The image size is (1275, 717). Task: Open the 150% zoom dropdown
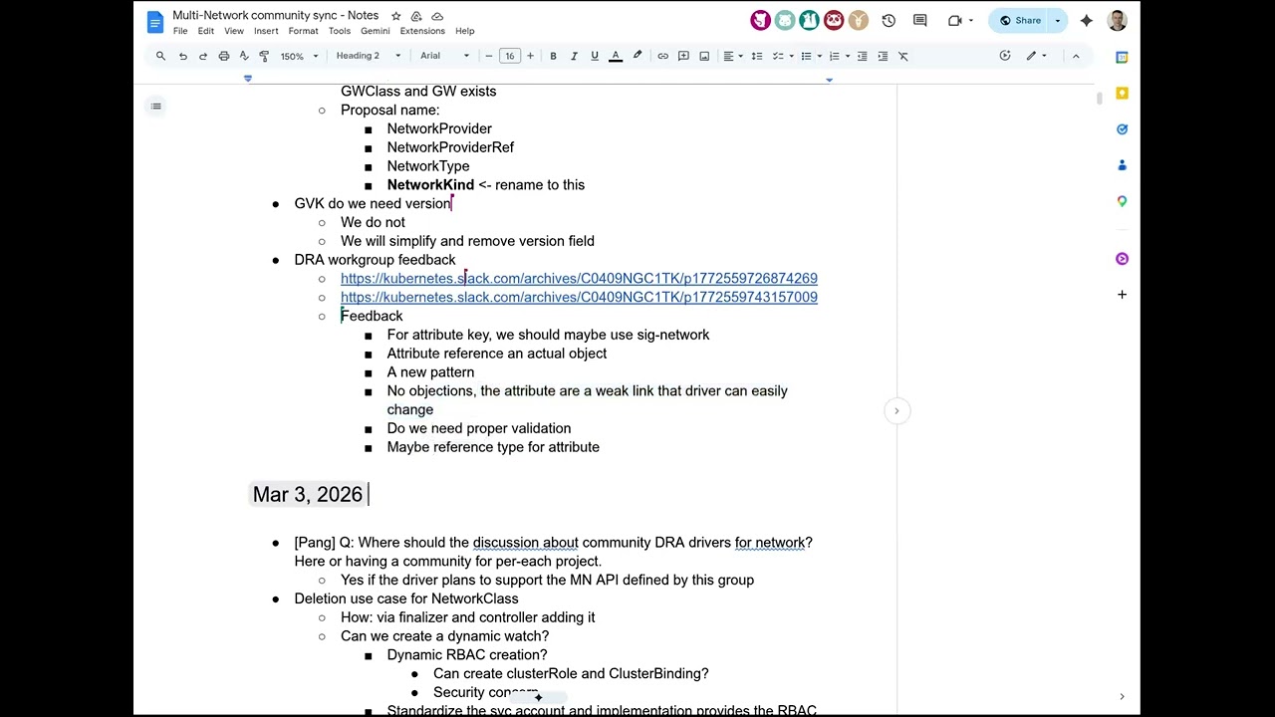[299, 56]
